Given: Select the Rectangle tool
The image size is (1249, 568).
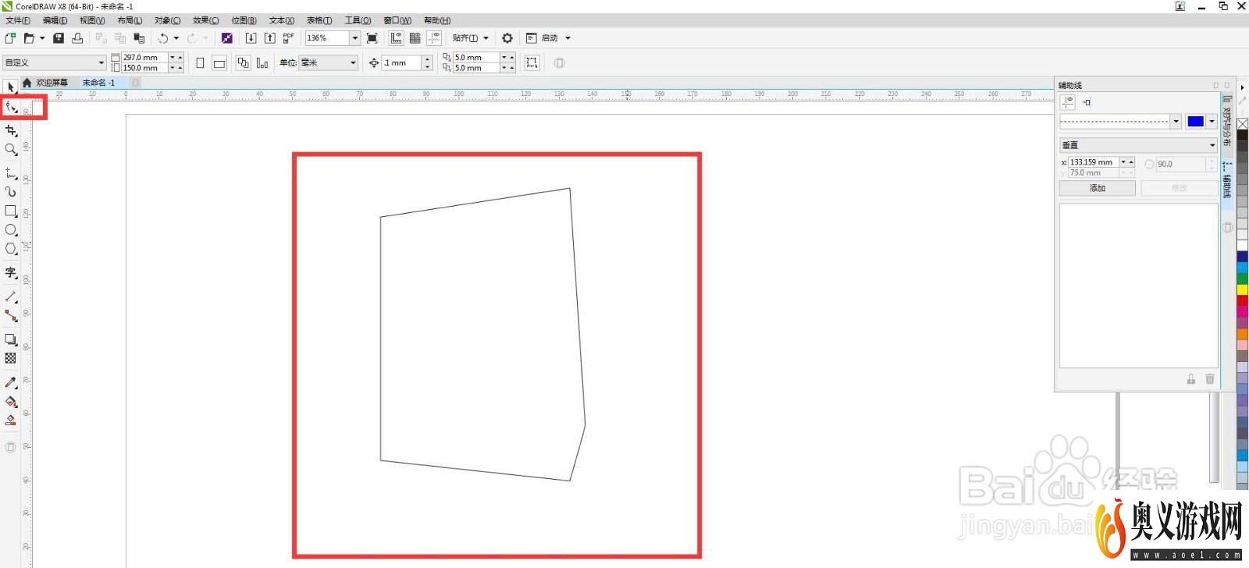Looking at the screenshot, I should click(11, 211).
